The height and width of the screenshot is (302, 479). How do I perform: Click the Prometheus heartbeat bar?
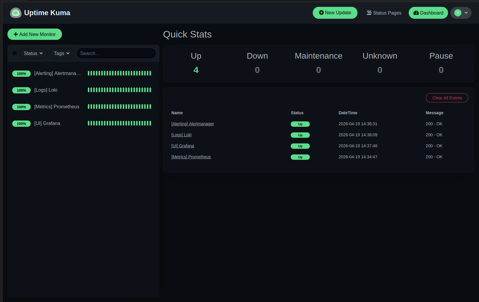pos(119,107)
